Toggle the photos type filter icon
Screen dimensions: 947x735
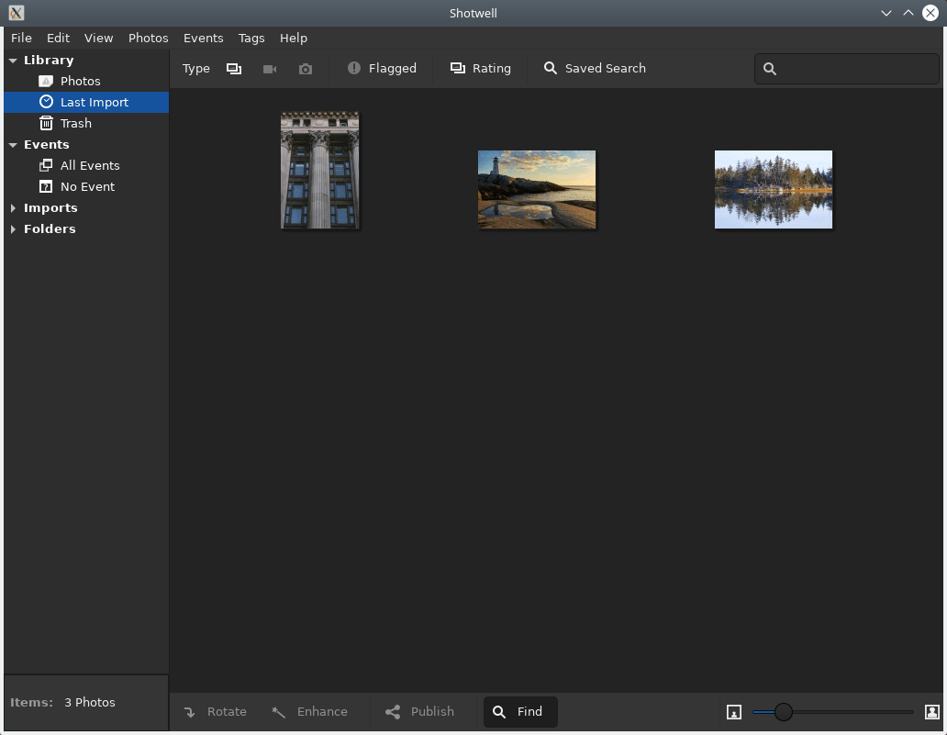click(234, 69)
